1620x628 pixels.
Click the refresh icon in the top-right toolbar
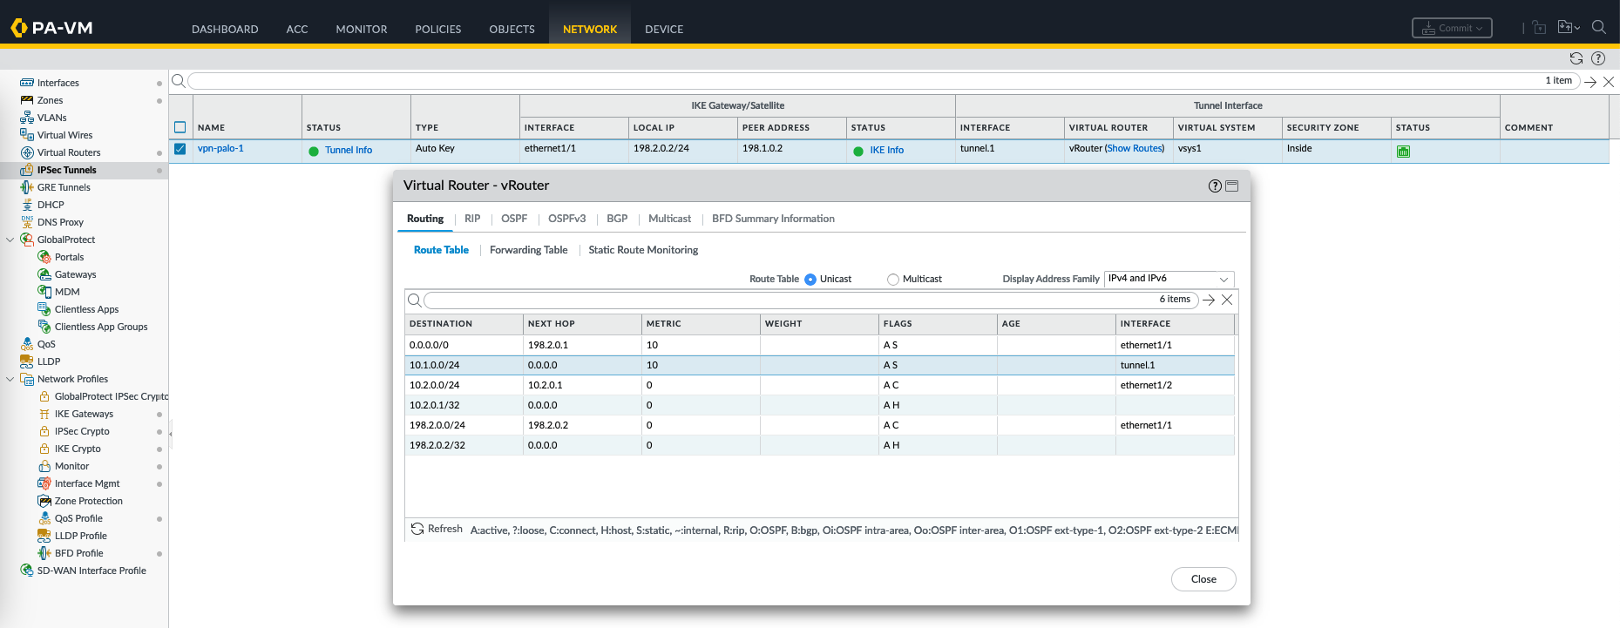coord(1576,58)
